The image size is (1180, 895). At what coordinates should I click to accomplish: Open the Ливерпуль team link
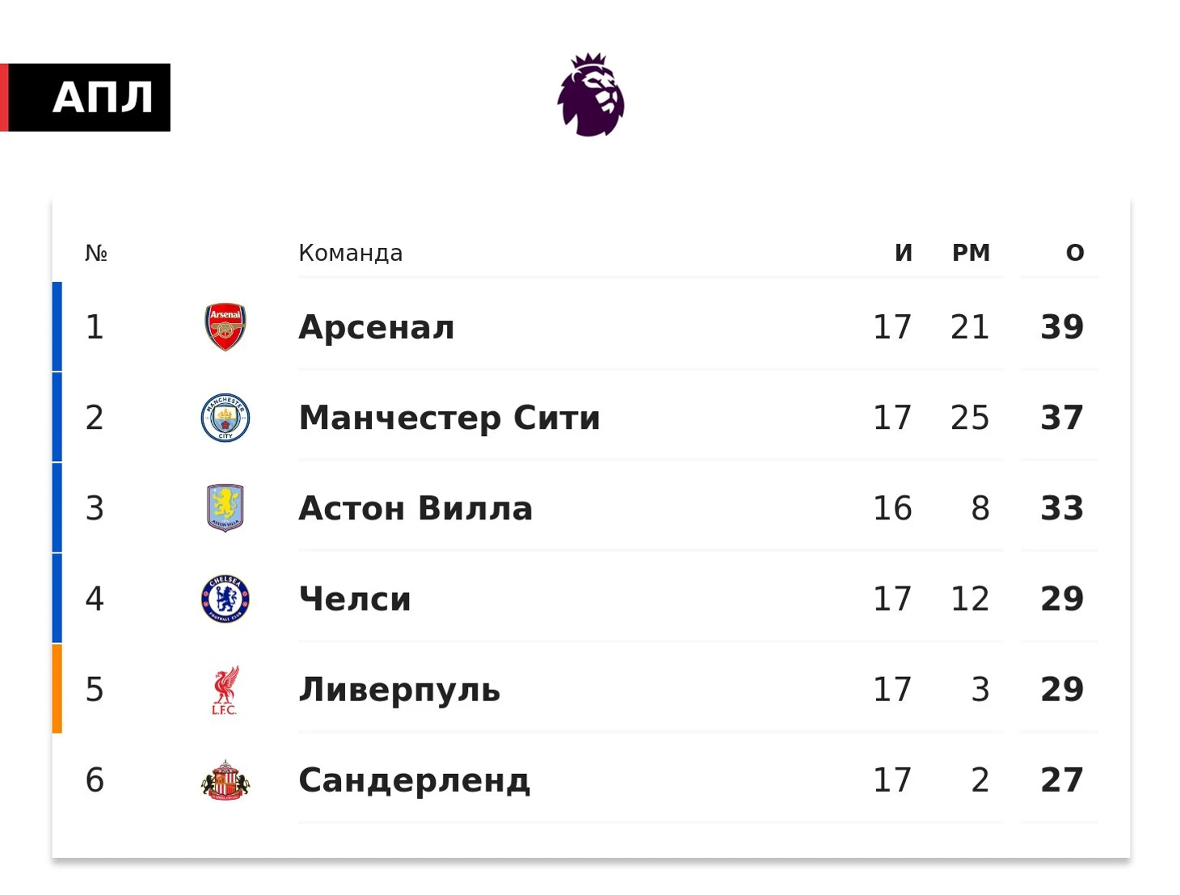(x=399, y=690)
